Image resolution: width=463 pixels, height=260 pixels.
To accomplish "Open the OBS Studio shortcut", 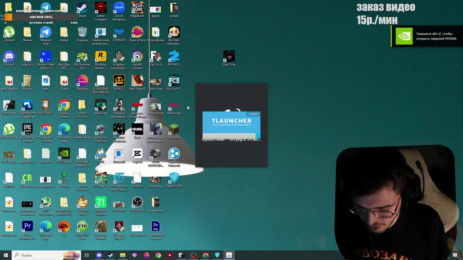I will click(137, 204).
